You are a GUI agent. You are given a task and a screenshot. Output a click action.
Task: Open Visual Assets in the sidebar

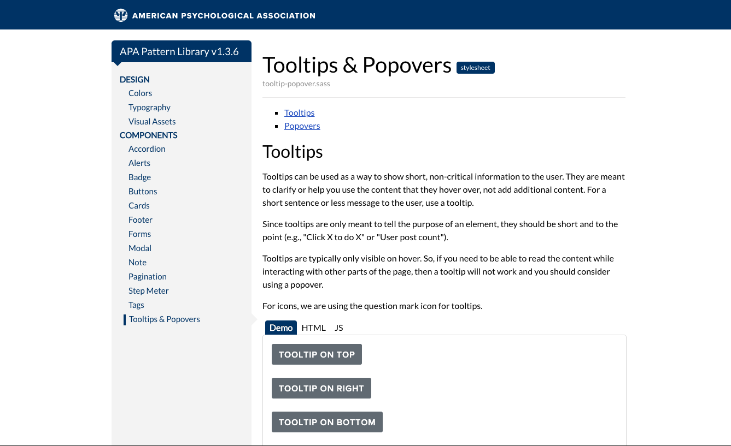tap(152, 122)
